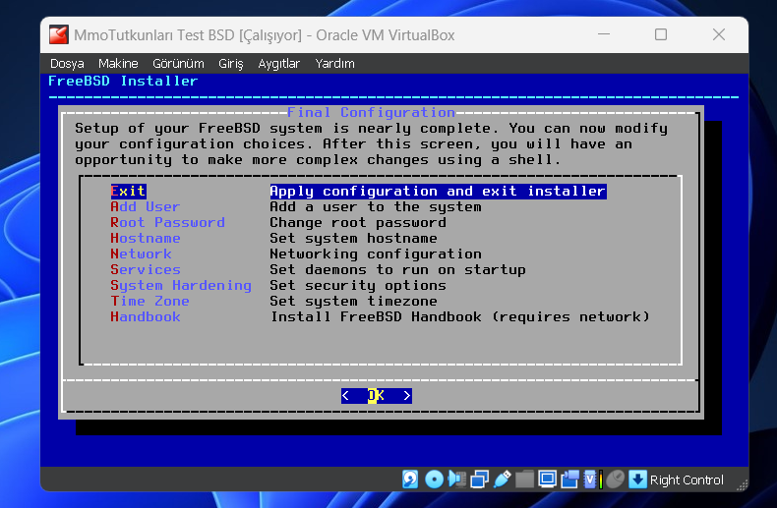The height and width of the screenshot is (508, 777).
Task: Click the hard disk activity status icon
Action: tap(410, 480)
